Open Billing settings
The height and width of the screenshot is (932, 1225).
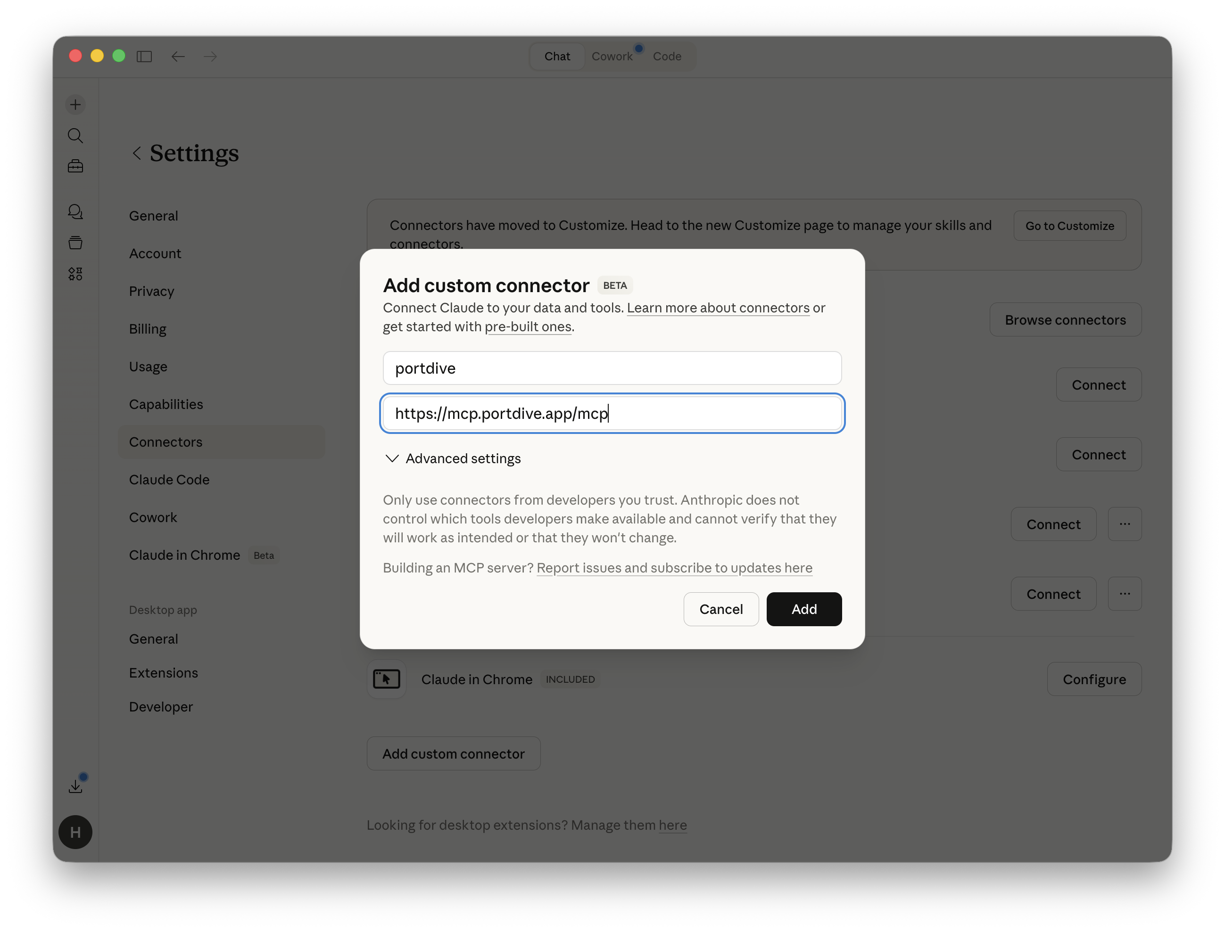pos(222,329)
